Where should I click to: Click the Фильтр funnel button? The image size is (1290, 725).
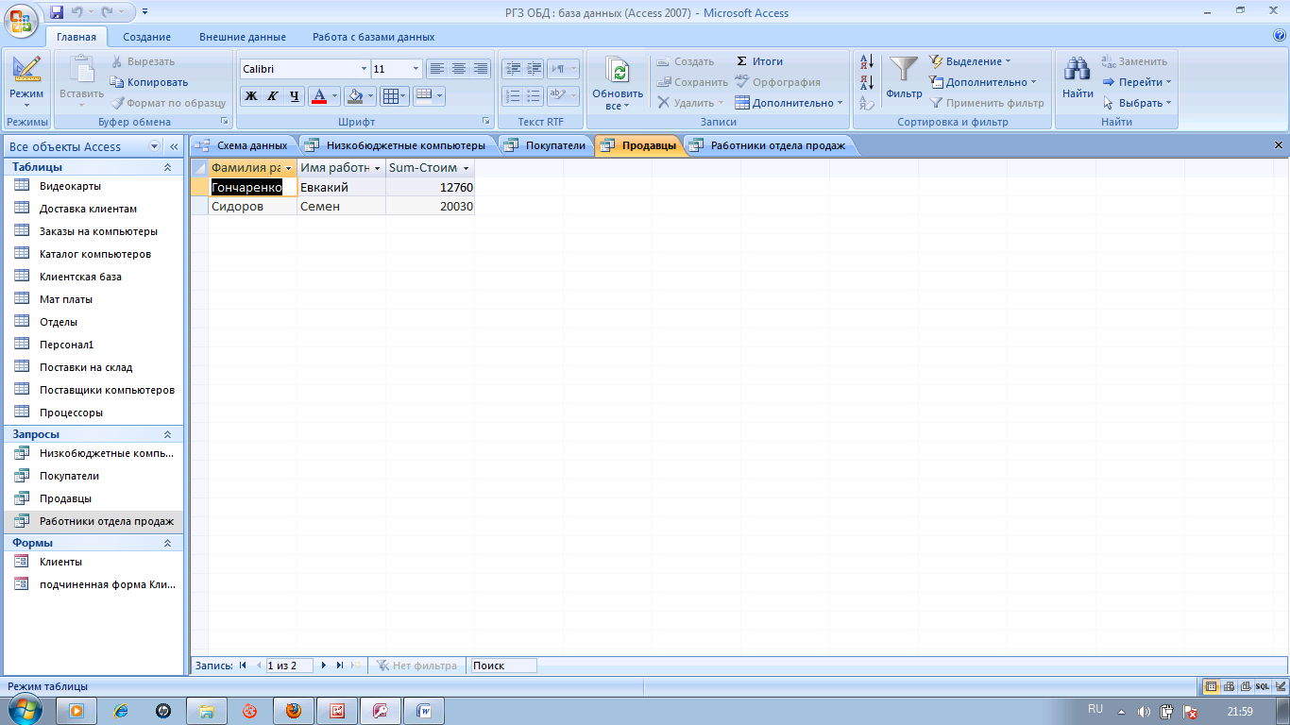click(x=904, y=77)
